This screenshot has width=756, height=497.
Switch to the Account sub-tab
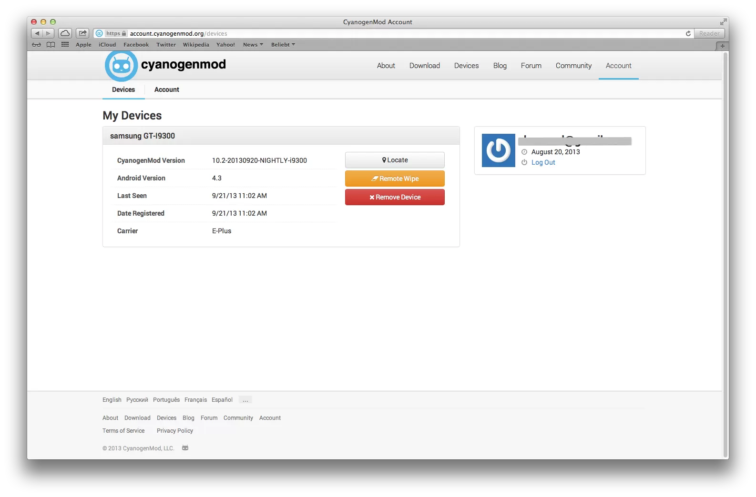pos(167,89)
